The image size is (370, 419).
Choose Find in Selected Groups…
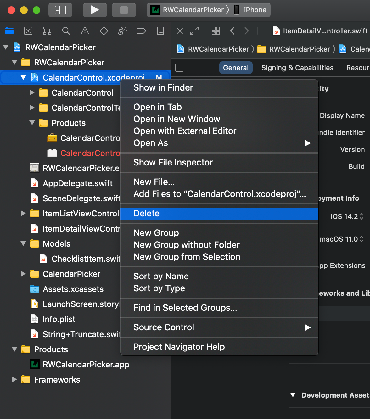(219, 308)
